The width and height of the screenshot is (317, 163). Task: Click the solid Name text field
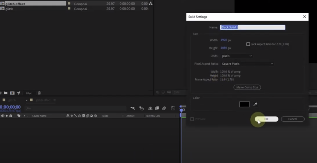coord(253,27)
